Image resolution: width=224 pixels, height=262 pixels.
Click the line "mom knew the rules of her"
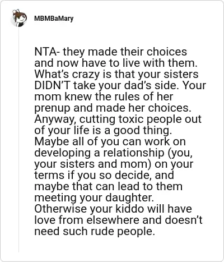104,96
